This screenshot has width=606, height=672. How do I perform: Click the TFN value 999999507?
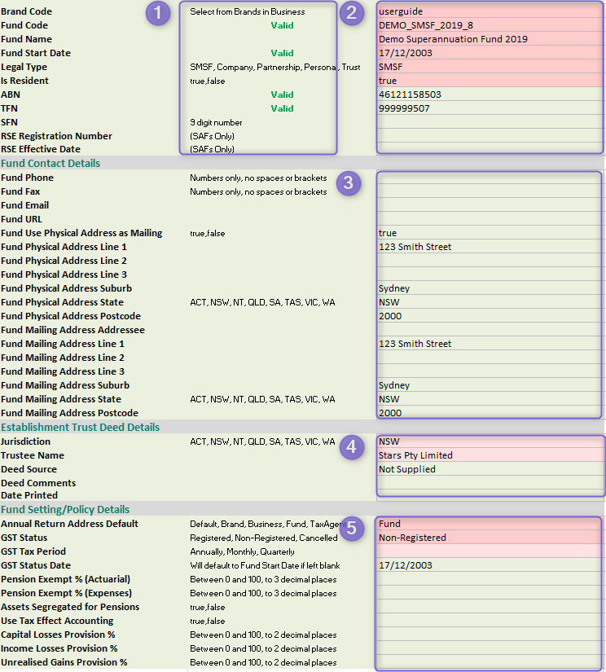point(490,108)
